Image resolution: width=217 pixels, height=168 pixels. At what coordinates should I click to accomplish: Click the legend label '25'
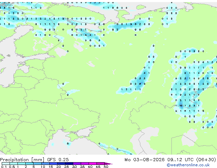click(66, 167)
